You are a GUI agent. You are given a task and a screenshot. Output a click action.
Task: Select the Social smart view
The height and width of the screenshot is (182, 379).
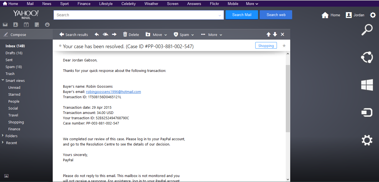tap(13, 108)
